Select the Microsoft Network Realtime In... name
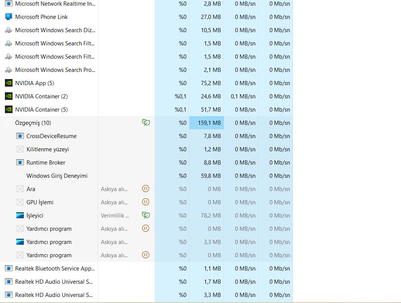Viewport: 401px width, 303px height. coord(55,3)
